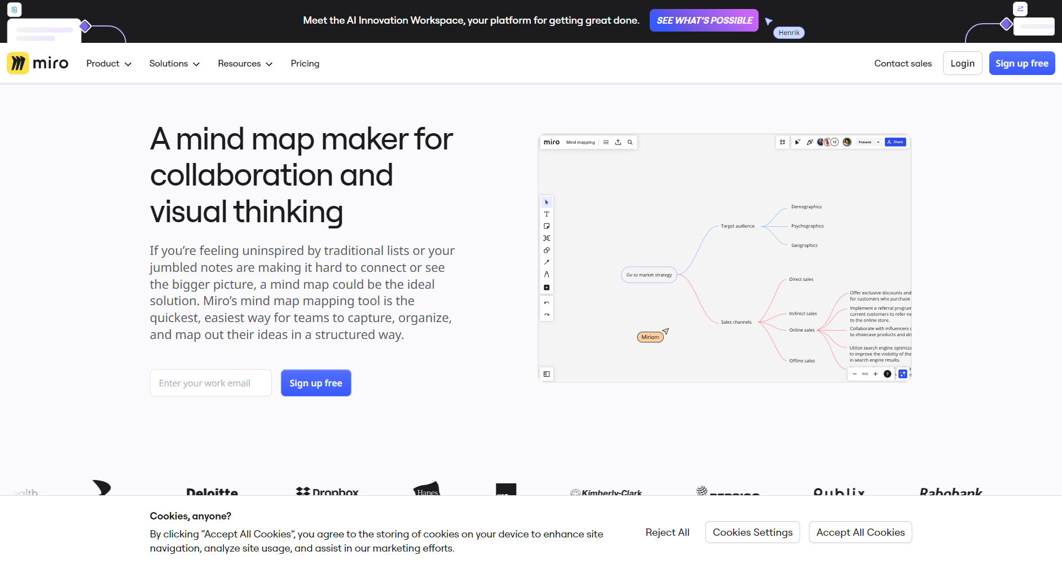Open the Resources dropdown menu

click(x=245, y=64)
